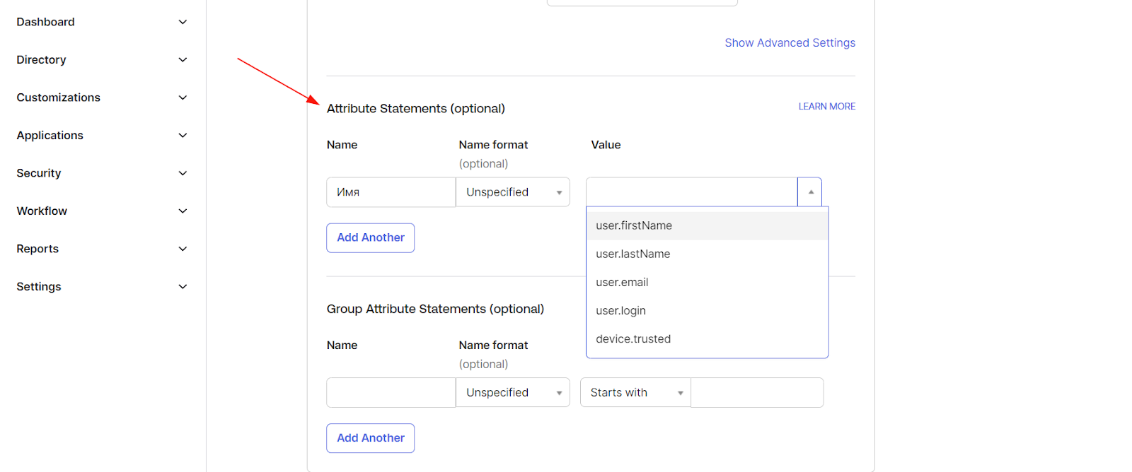Select user.firstName from the list
Viewport: 1132px width, 472px height.
(x=634, y=226)
